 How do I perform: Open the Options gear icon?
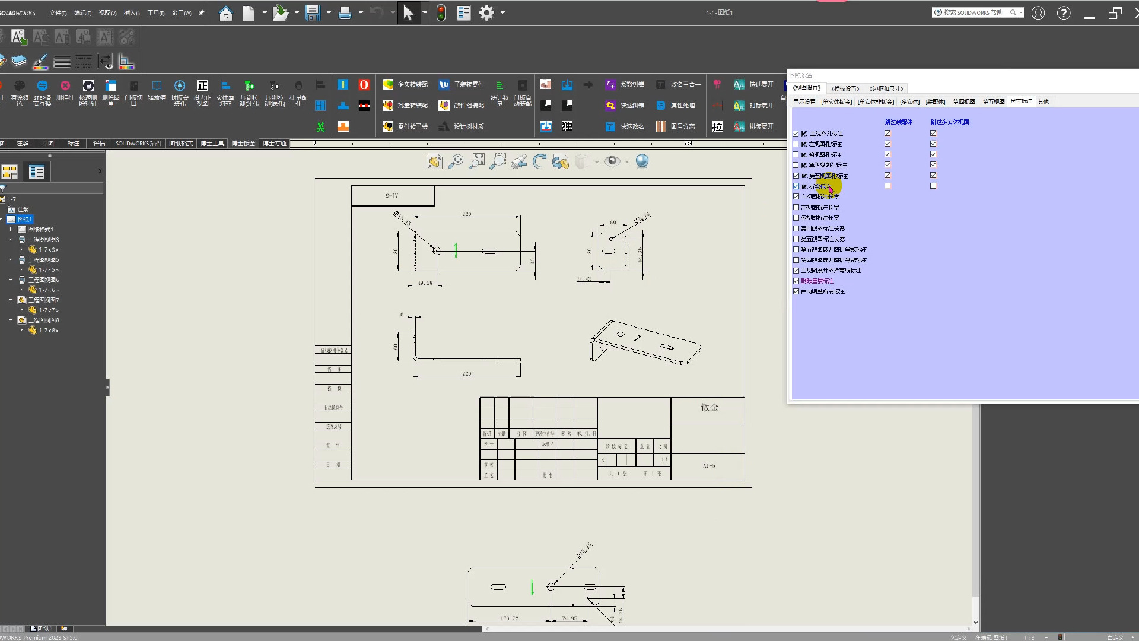[486, 13]
